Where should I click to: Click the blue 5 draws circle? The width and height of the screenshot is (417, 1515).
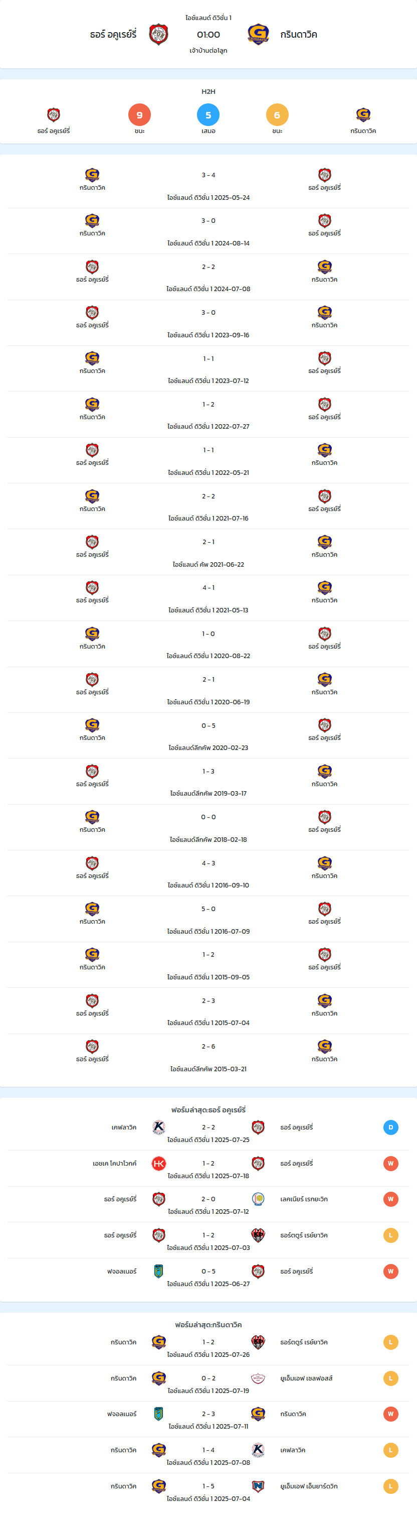[208, 114]
